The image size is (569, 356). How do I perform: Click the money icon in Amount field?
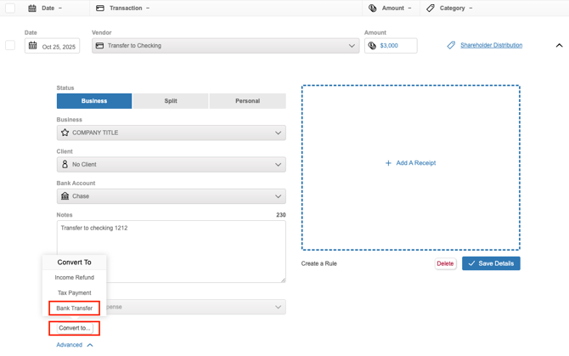click(372, 46)
